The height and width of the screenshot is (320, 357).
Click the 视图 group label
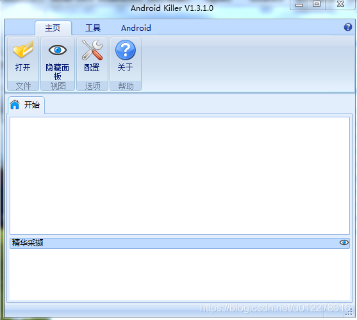(x=58, y=86)
